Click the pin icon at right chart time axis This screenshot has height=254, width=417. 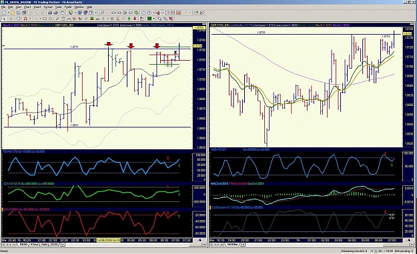point(409,240)
